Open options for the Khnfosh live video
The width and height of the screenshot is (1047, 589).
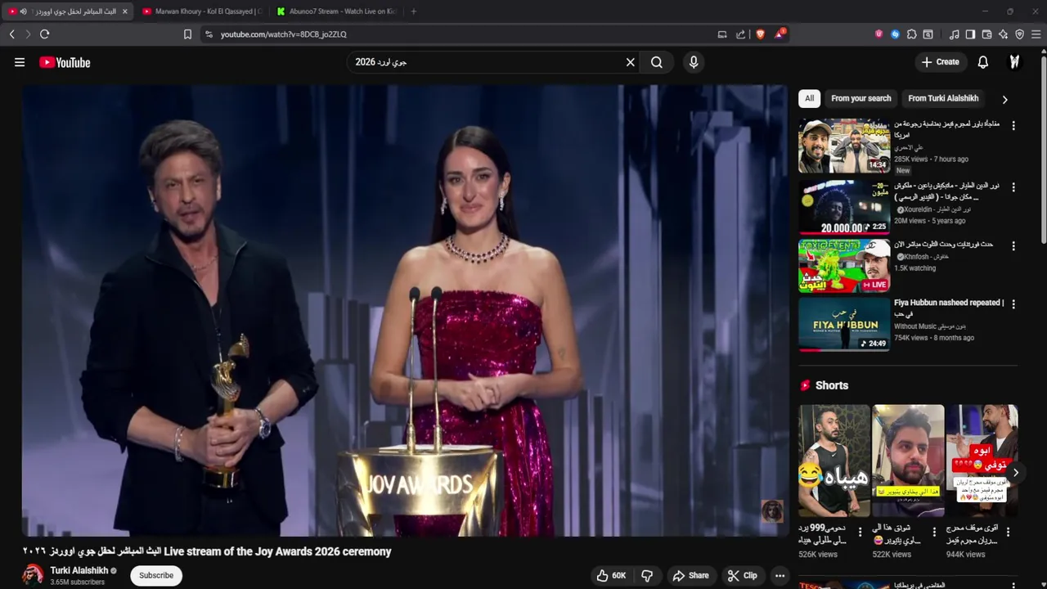point(1013,246)
